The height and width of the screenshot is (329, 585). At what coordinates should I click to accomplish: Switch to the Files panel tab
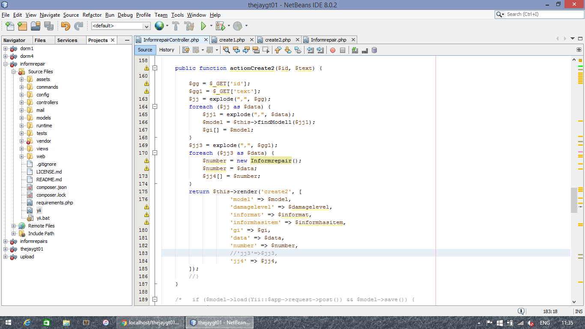(x=40, y=40)
